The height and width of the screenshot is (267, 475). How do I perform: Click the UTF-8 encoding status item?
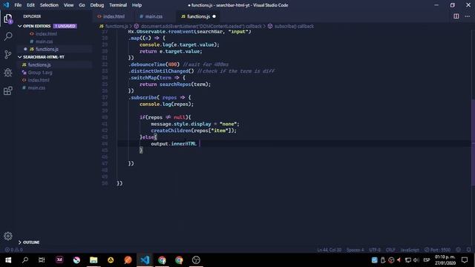375,250
